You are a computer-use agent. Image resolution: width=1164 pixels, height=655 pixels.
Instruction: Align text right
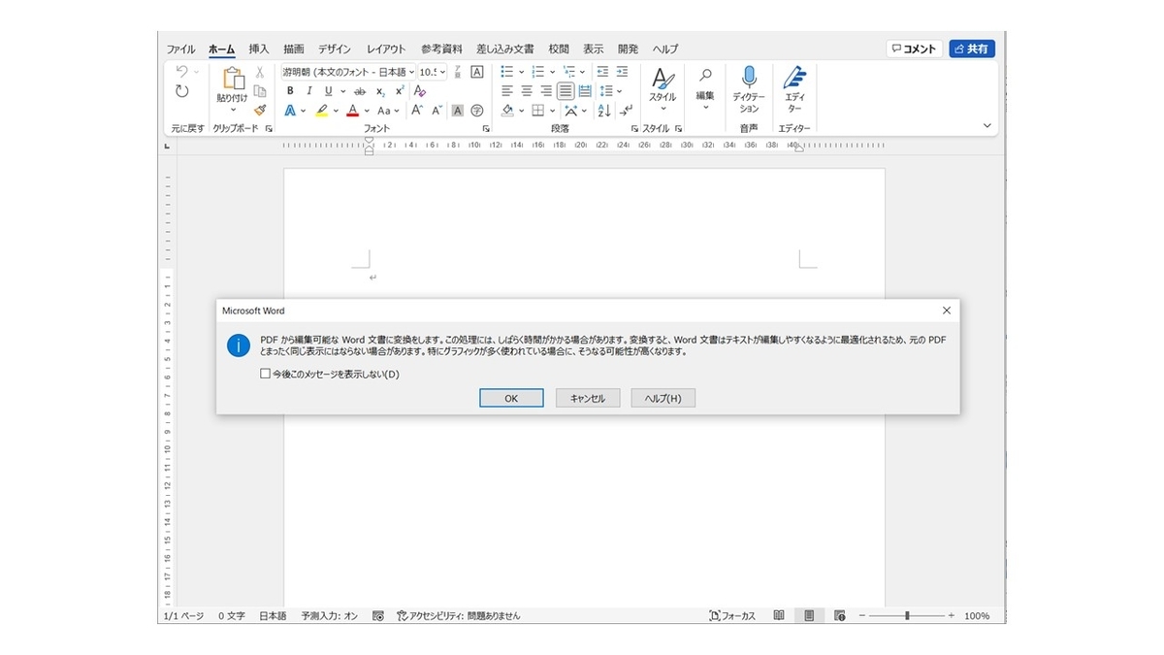pos(546,91)
